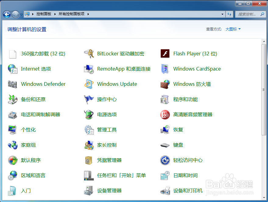Viewport: 268px width, 202px height.
Task: Open the recent pages dropdown arrow
Action: coord(21,15)
